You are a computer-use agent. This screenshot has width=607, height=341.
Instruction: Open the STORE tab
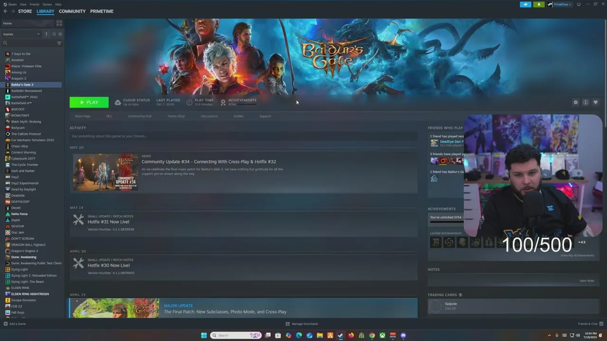(25, 11)
